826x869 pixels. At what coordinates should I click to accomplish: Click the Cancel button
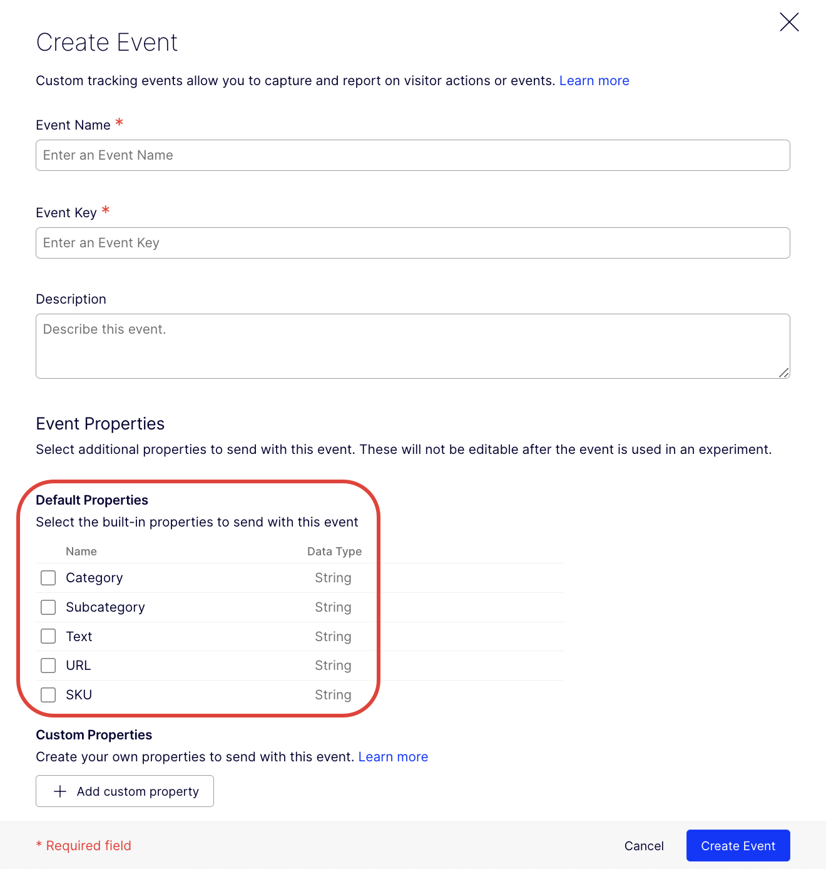643,845
